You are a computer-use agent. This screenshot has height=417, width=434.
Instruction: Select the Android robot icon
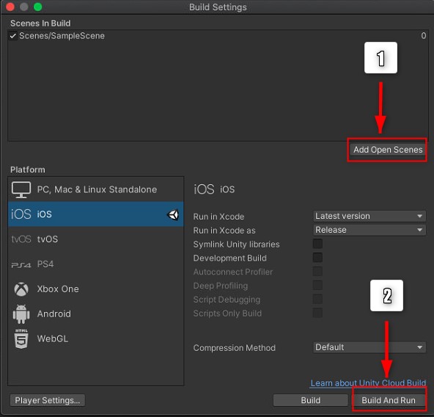tap(21, 314)
